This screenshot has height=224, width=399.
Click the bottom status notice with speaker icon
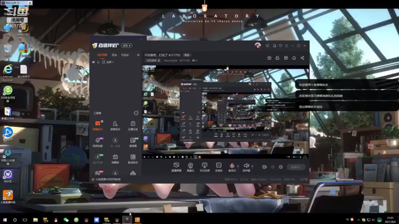pyautogui.click(x=106, y=179)
